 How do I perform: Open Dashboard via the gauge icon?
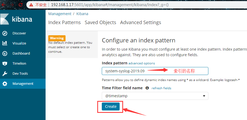pyautogui.click(x=5, y=54)
